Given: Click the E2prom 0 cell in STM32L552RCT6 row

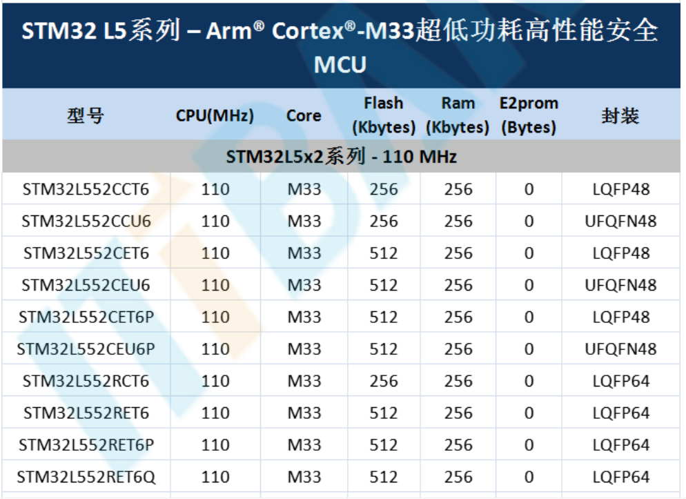Looking at the screenshot, I should coord(529,381).
